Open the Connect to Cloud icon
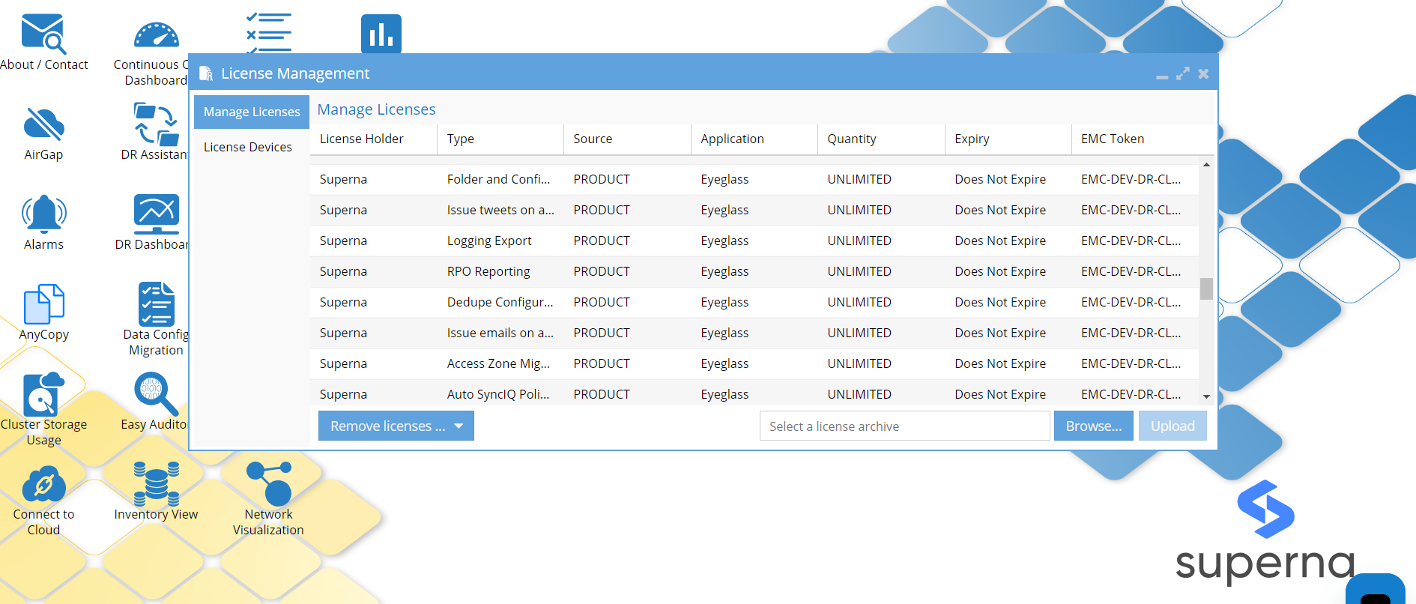Image resolution: width=1416 pixels, height=604 pixels. pos(43,485)
